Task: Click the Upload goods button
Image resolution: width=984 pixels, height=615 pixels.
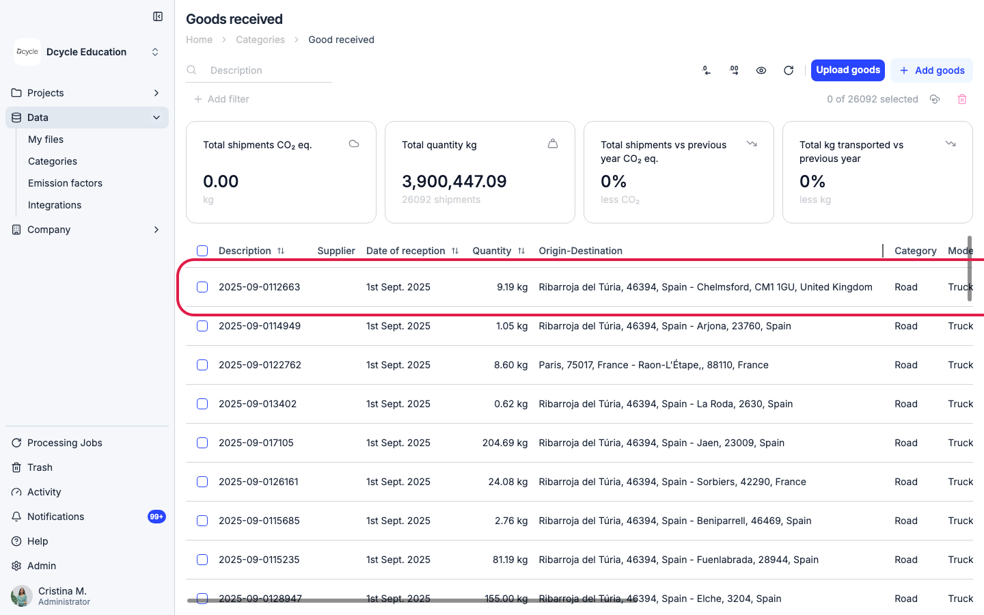Action: 848,70
